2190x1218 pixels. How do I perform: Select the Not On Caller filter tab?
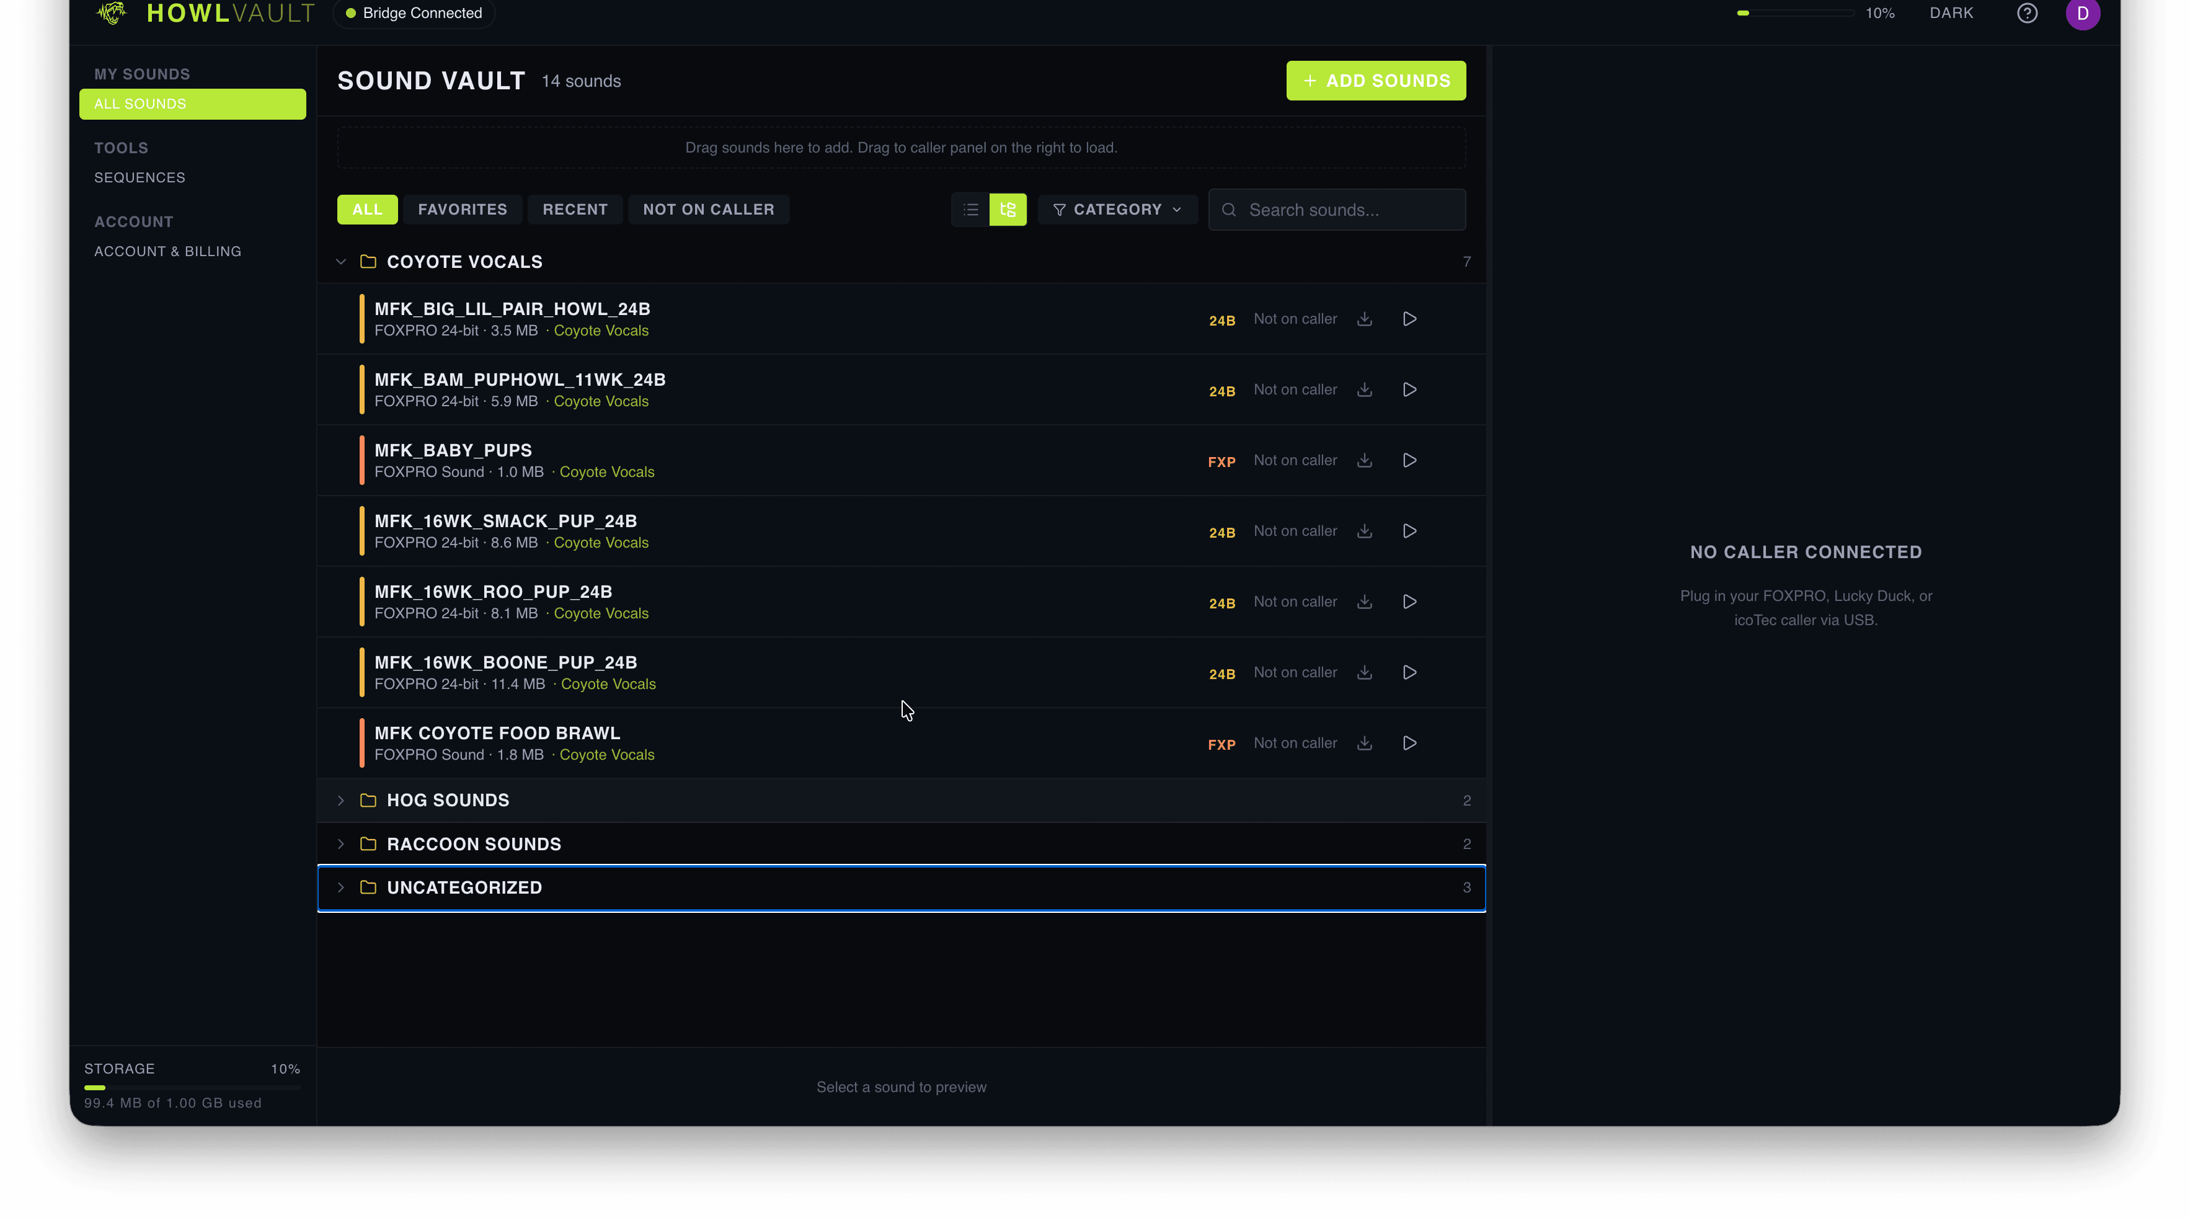(708, 209)
